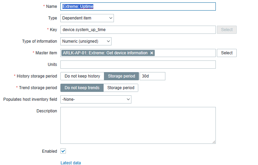Expand the Type of information dropdown
Image resolution: width=258 pixels, height=165 pixels.
[86, 41]
